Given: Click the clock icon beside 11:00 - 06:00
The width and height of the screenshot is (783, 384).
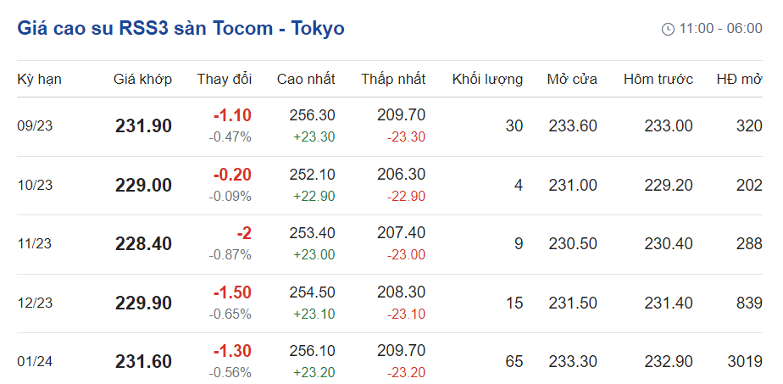Looking at the screenshot, I should (x=668, y=29).
